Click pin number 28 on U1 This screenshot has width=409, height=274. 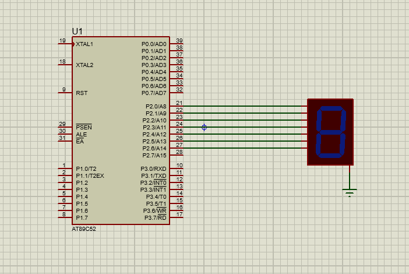(x=179, y=152)
